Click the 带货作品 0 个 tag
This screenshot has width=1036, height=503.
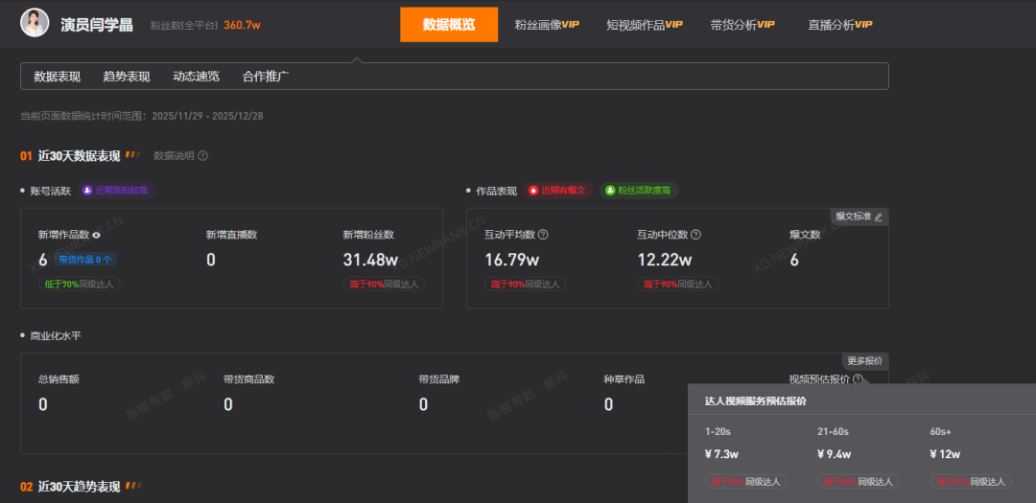[85, 260]
